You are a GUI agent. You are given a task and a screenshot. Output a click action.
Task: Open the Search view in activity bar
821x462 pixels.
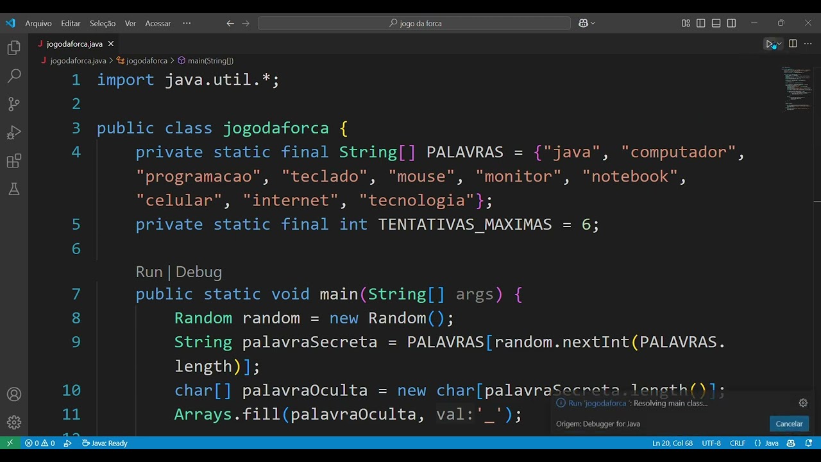pyautogui.click(x=14, y=76)
